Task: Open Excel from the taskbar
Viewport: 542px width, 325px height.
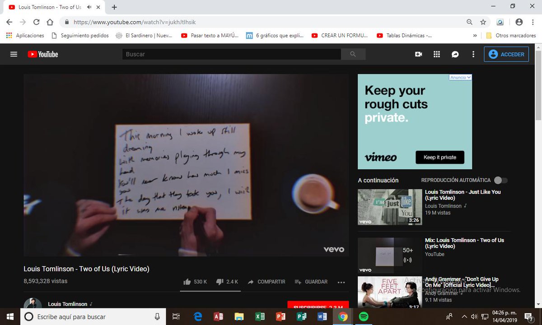Action: (x=260, y=316)
